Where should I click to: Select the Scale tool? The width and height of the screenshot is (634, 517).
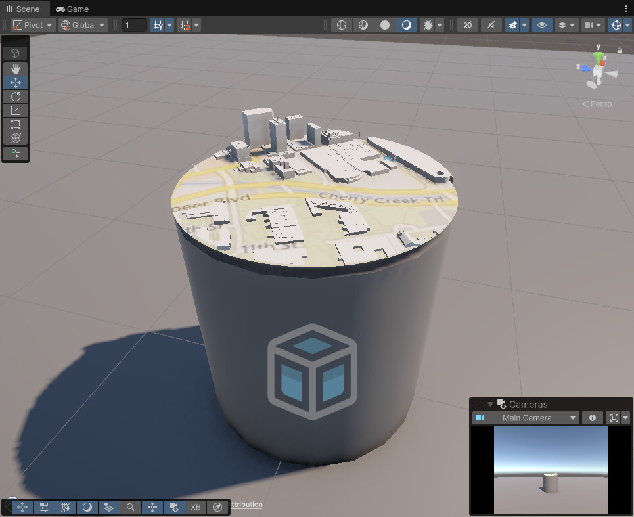point(15,110)
